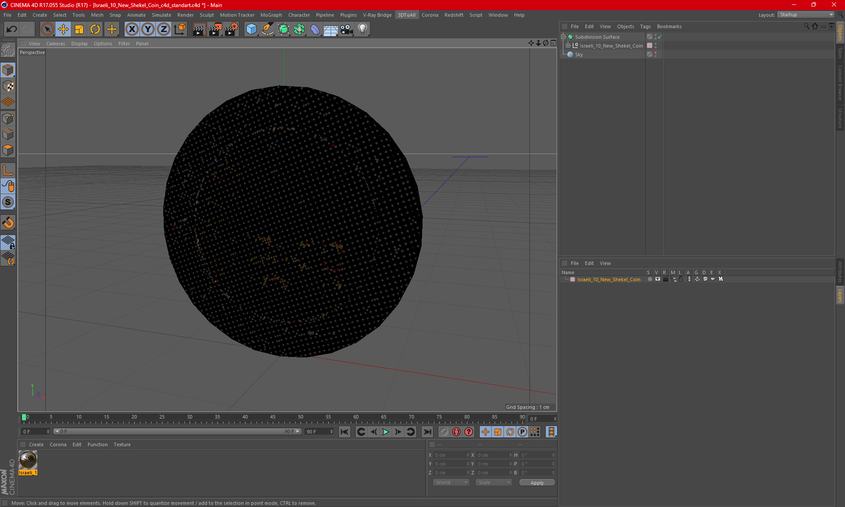Switch to Polygons mode
This screenshot has width=845, height=507.
tap(8, 150)
